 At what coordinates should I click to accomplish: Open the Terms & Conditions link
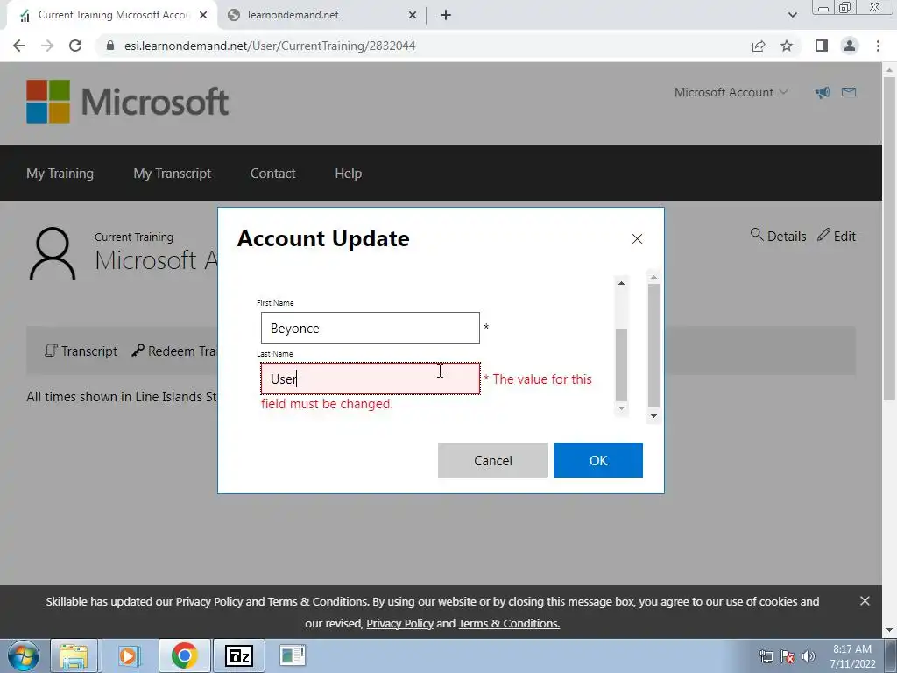(509, 623)
